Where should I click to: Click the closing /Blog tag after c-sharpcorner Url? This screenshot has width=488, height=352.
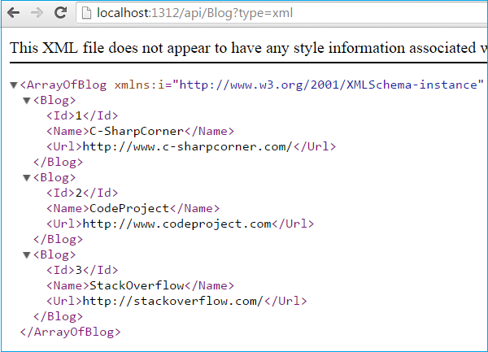[59, 162]
